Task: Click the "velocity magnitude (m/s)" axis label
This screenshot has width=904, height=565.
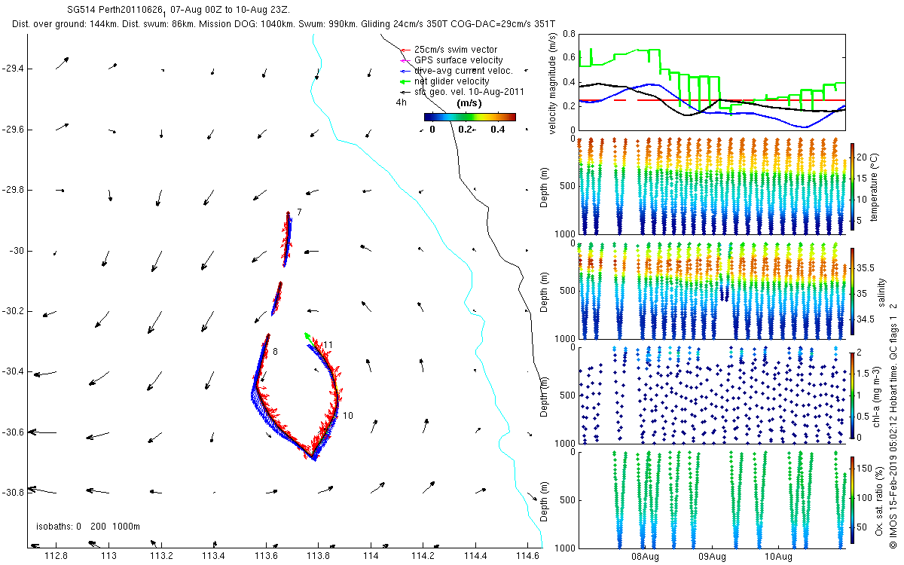Action: pyautogui.click(x=552, y=84)
